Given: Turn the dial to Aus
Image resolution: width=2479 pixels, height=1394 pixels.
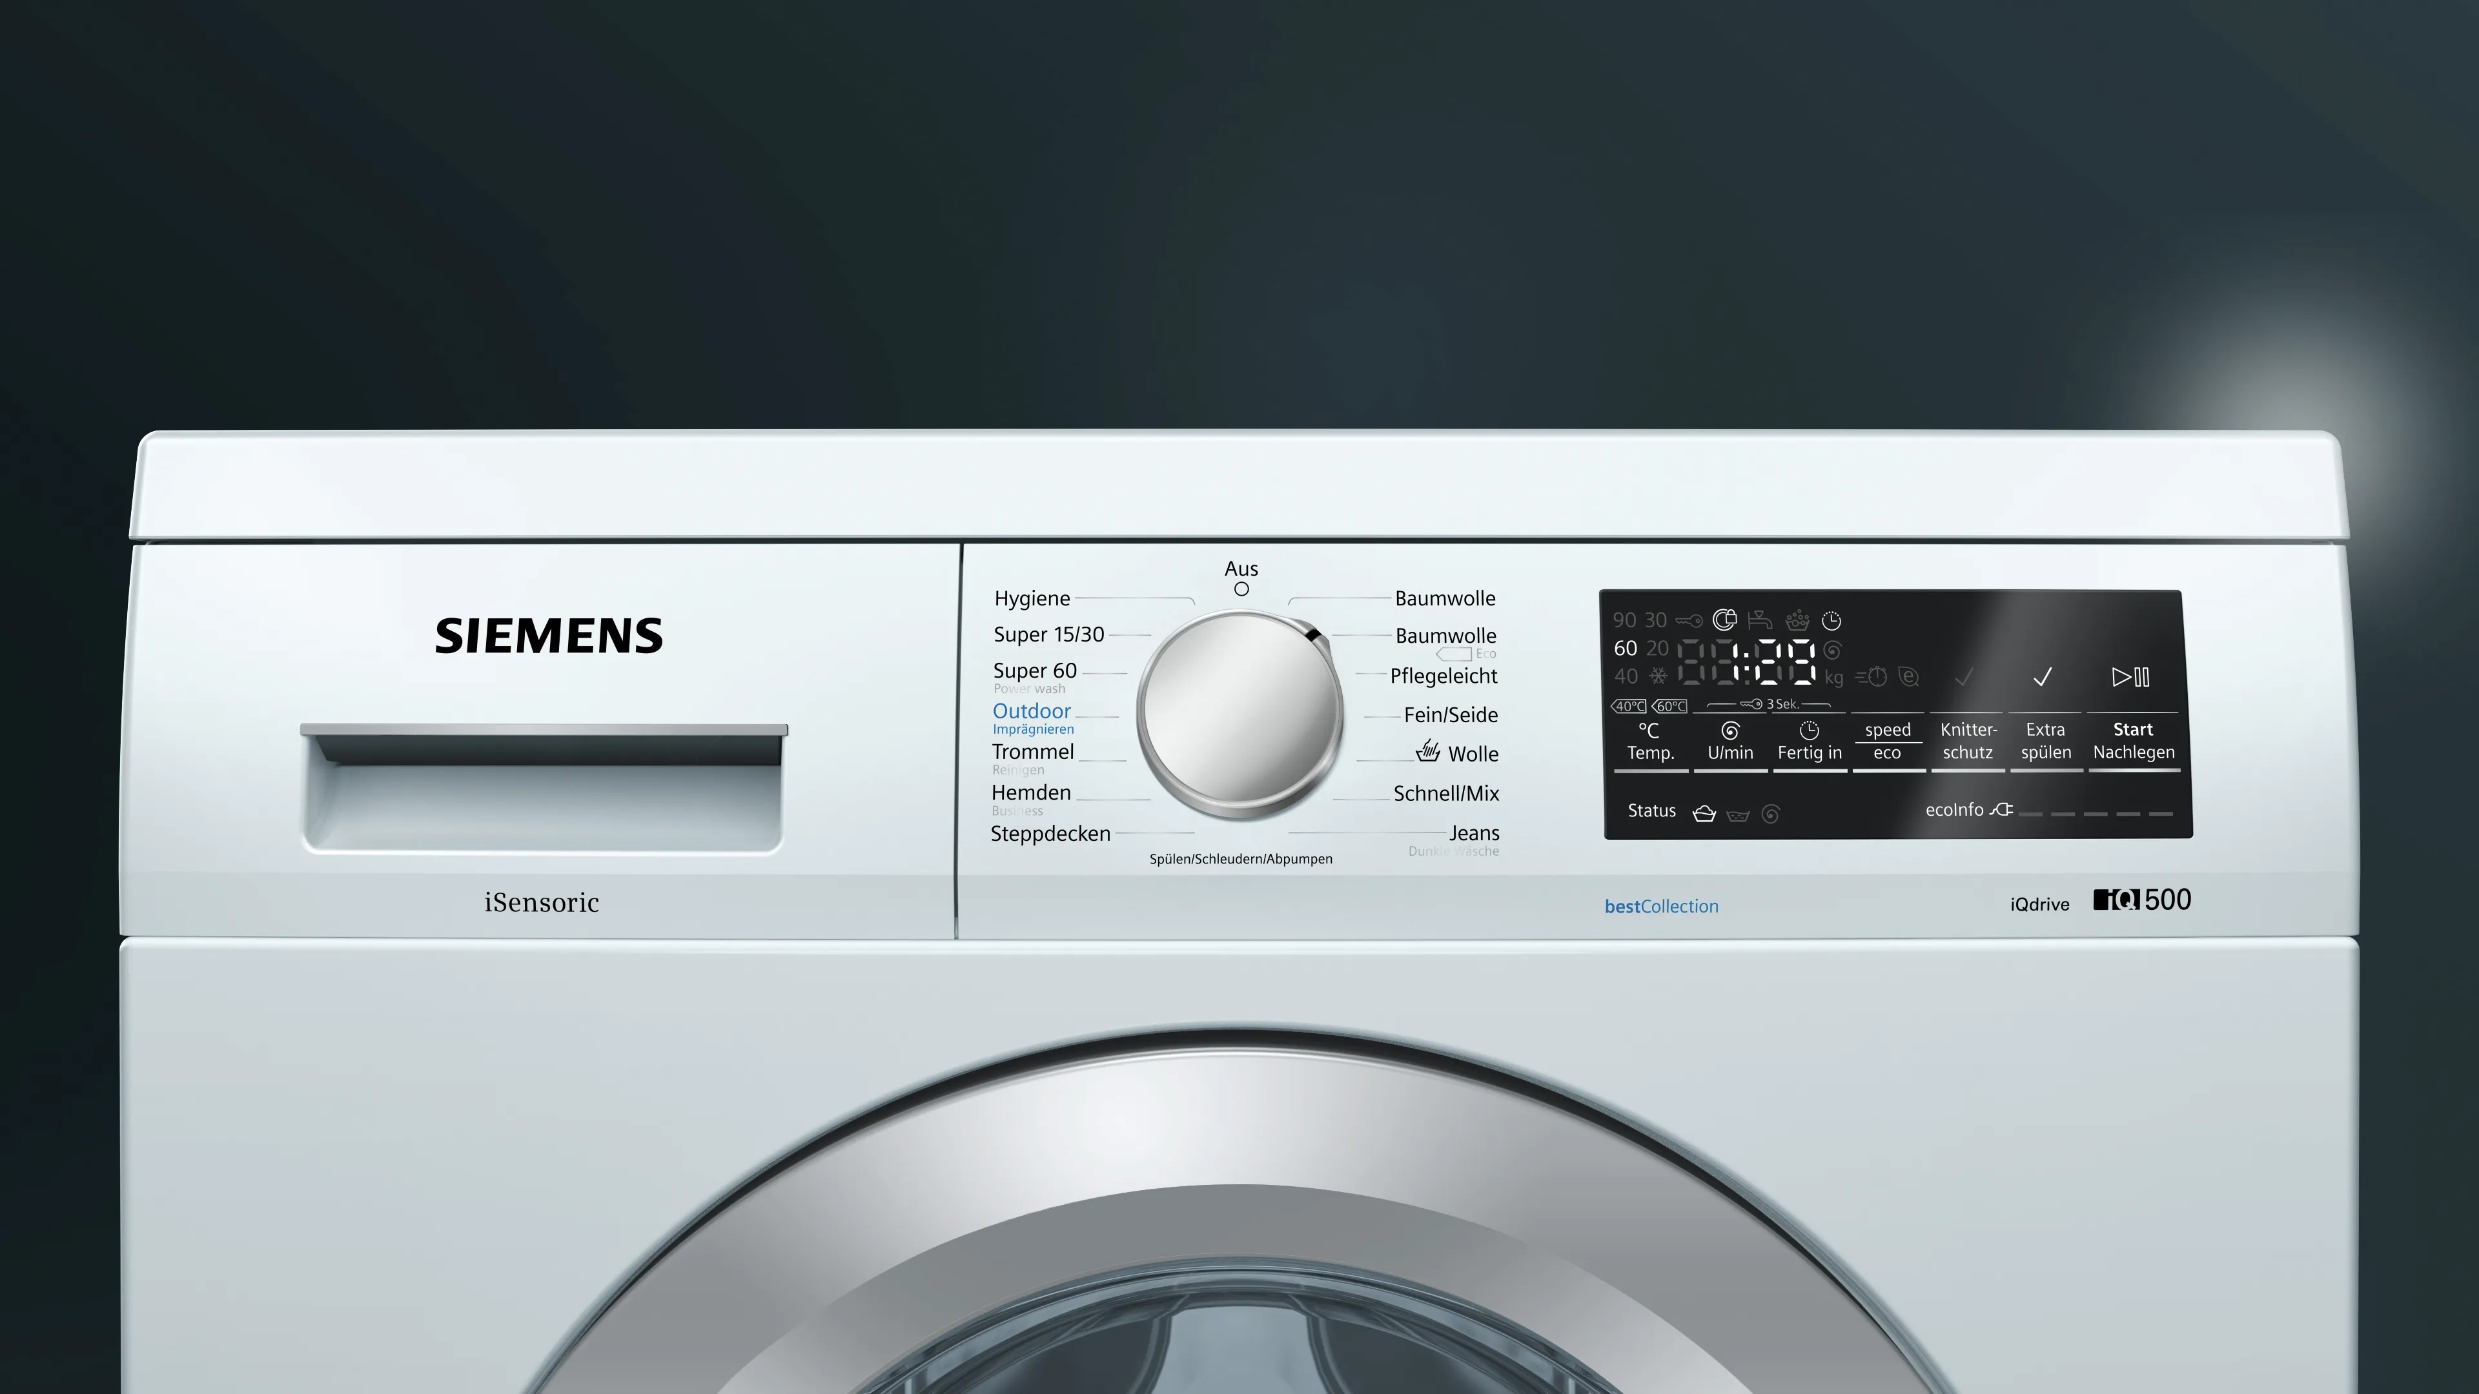Looking at the screenshot, I should (x=1241, y=569).
